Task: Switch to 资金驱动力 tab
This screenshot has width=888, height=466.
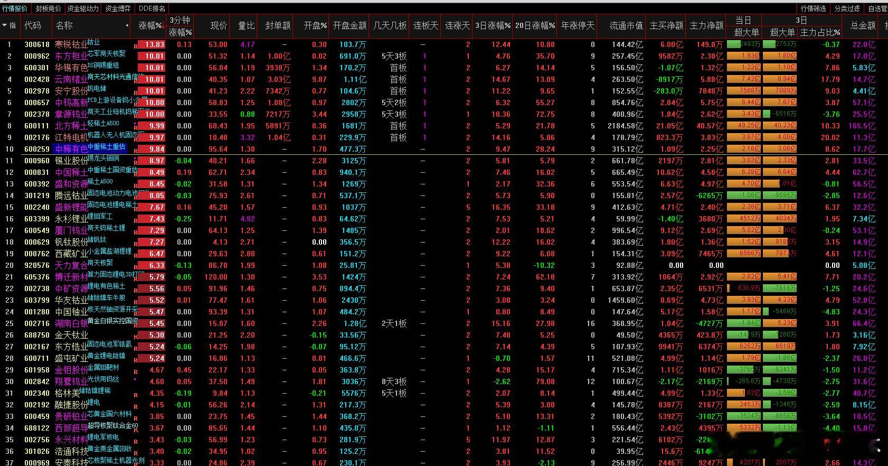Action: pos(83,8)
